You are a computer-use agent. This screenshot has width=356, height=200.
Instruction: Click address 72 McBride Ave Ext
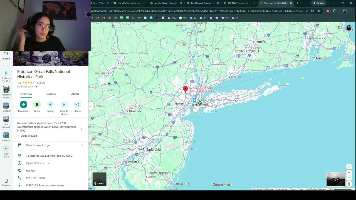(50, 156)
